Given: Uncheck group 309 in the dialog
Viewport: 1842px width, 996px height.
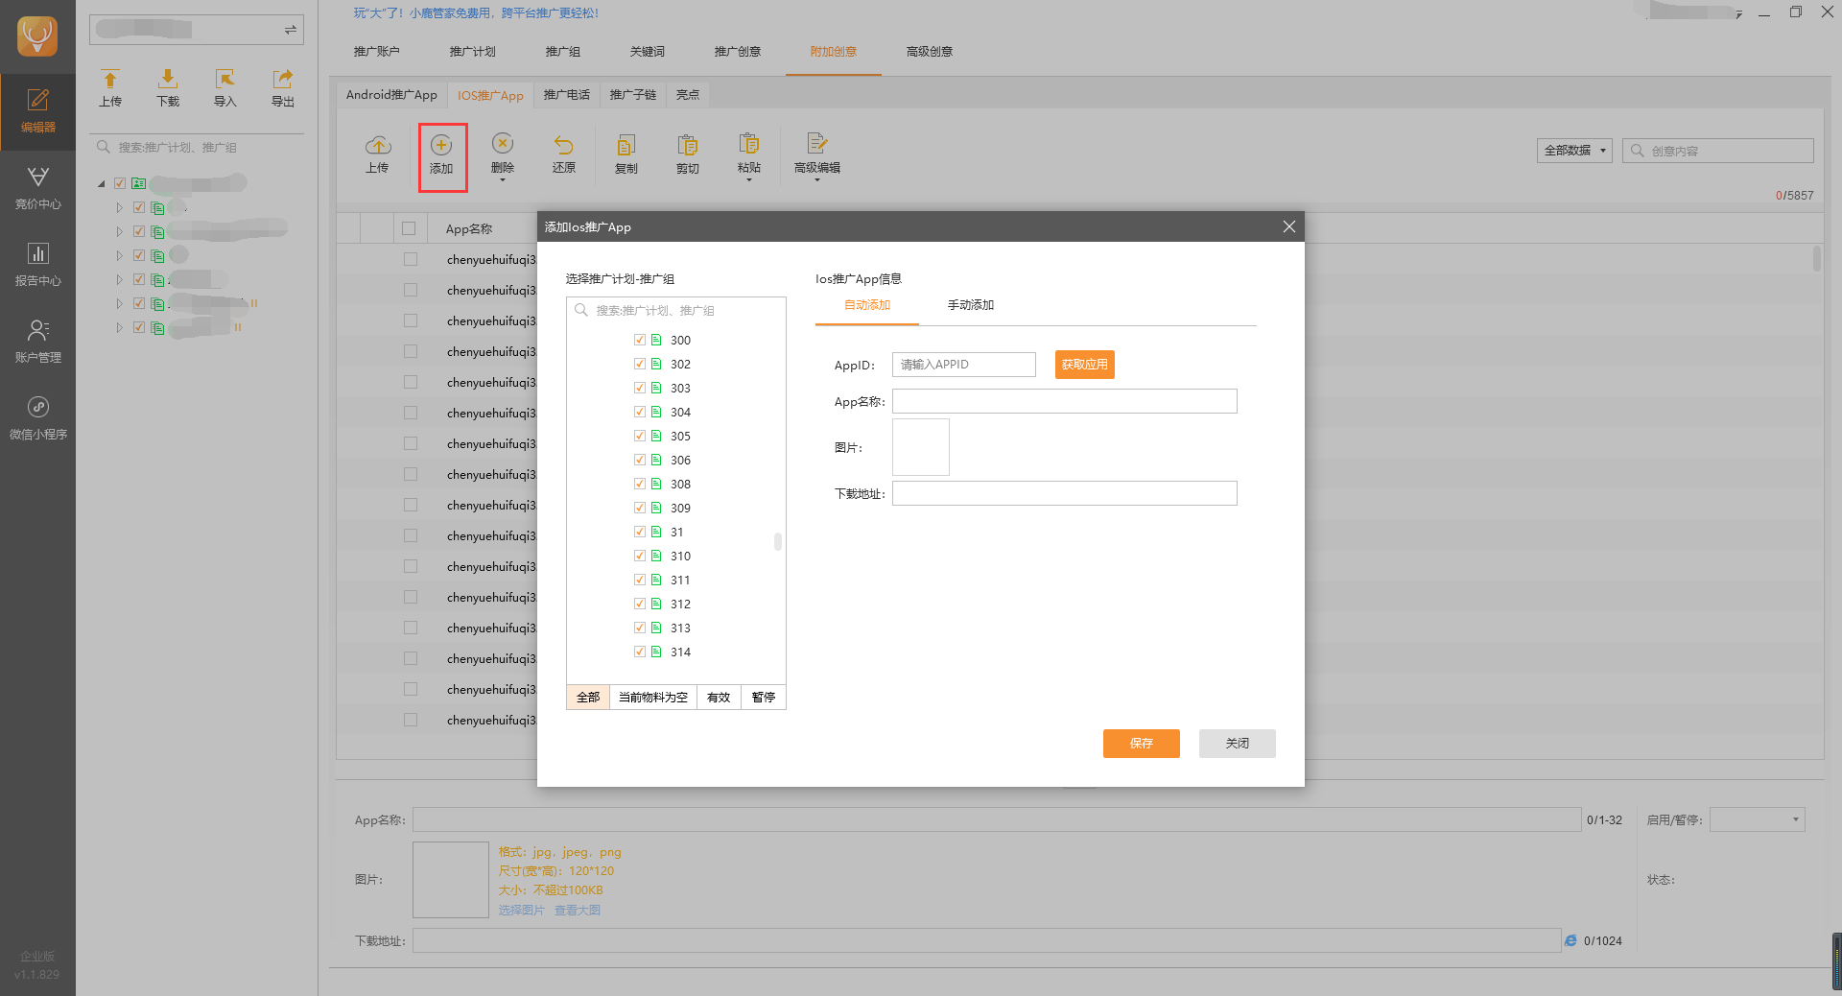Looking at the screenshot, I should pyautogui.click(x=640, y=508).
